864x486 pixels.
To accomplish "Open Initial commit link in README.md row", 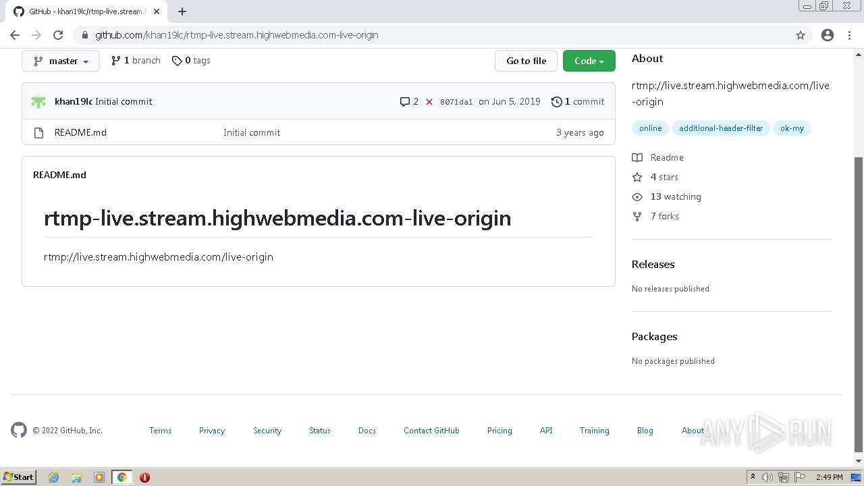I will point(252,132).
